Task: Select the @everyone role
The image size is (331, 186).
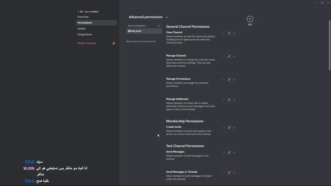Action: click(144, 31)
